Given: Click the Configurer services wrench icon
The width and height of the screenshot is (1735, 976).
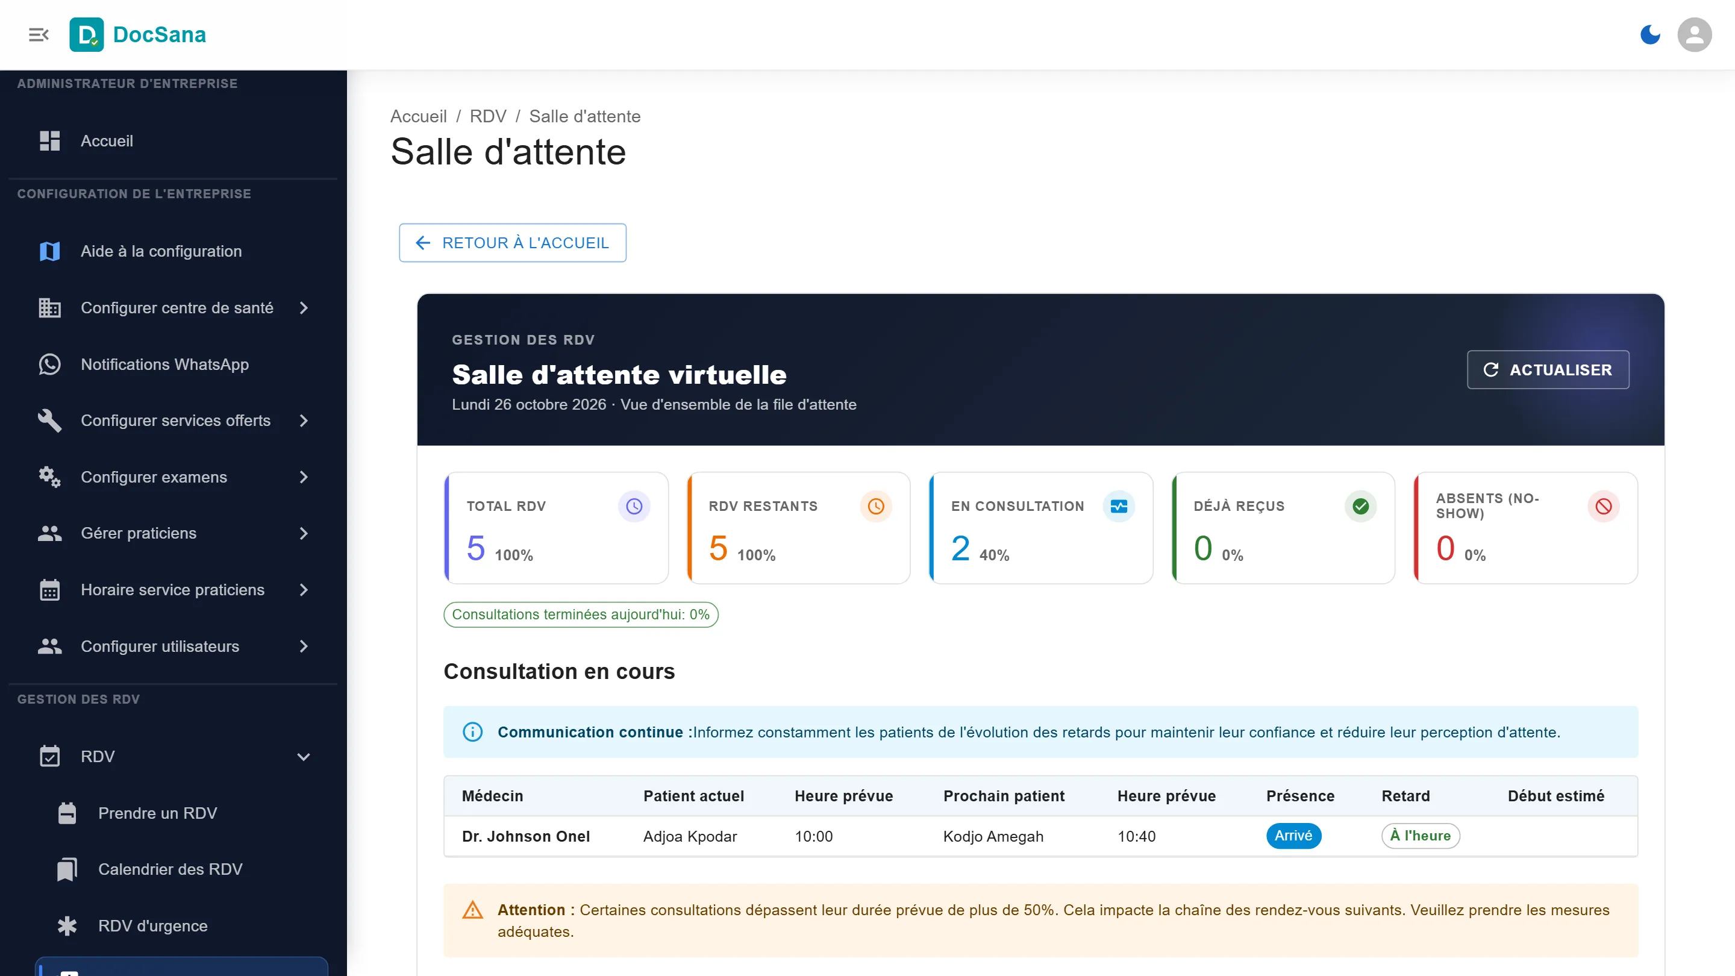Looking at the screenshot, I should pyautogui.click(x=50, y=421).
